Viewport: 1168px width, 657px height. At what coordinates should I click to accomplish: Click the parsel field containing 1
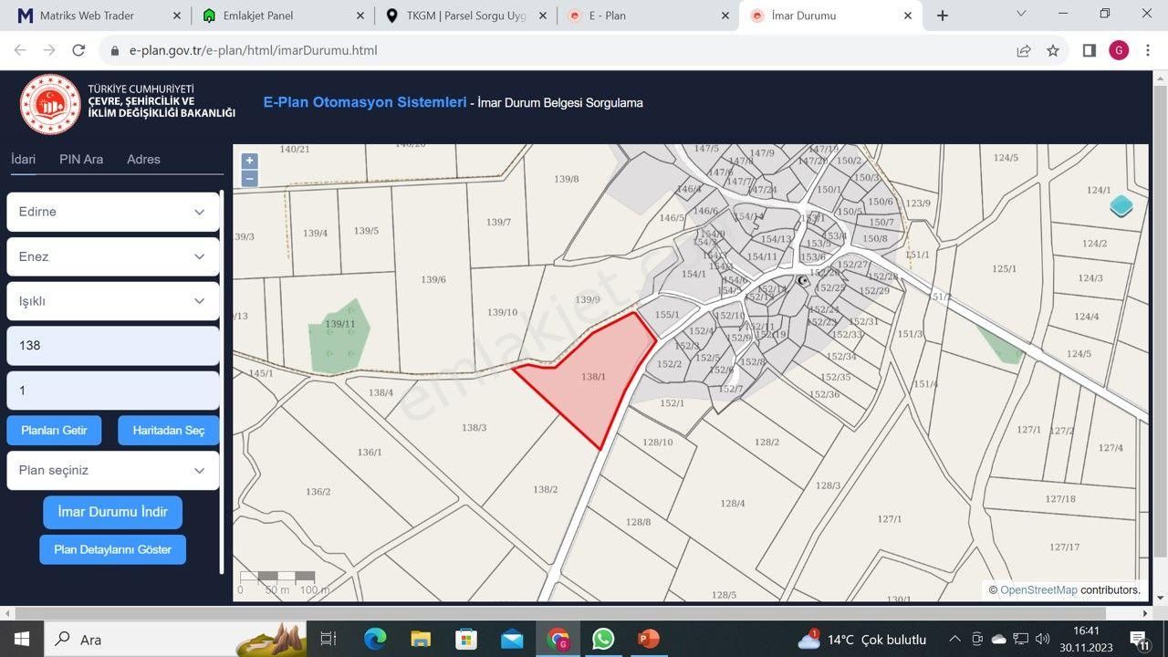point(113,391)
